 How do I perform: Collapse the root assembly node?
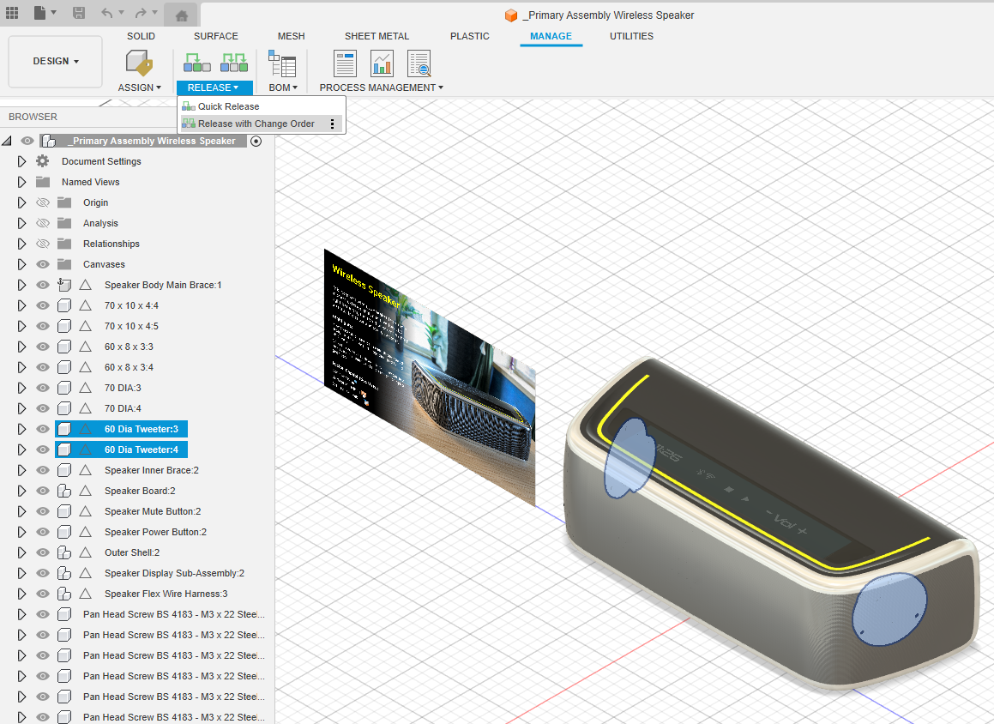pos(7,141)
